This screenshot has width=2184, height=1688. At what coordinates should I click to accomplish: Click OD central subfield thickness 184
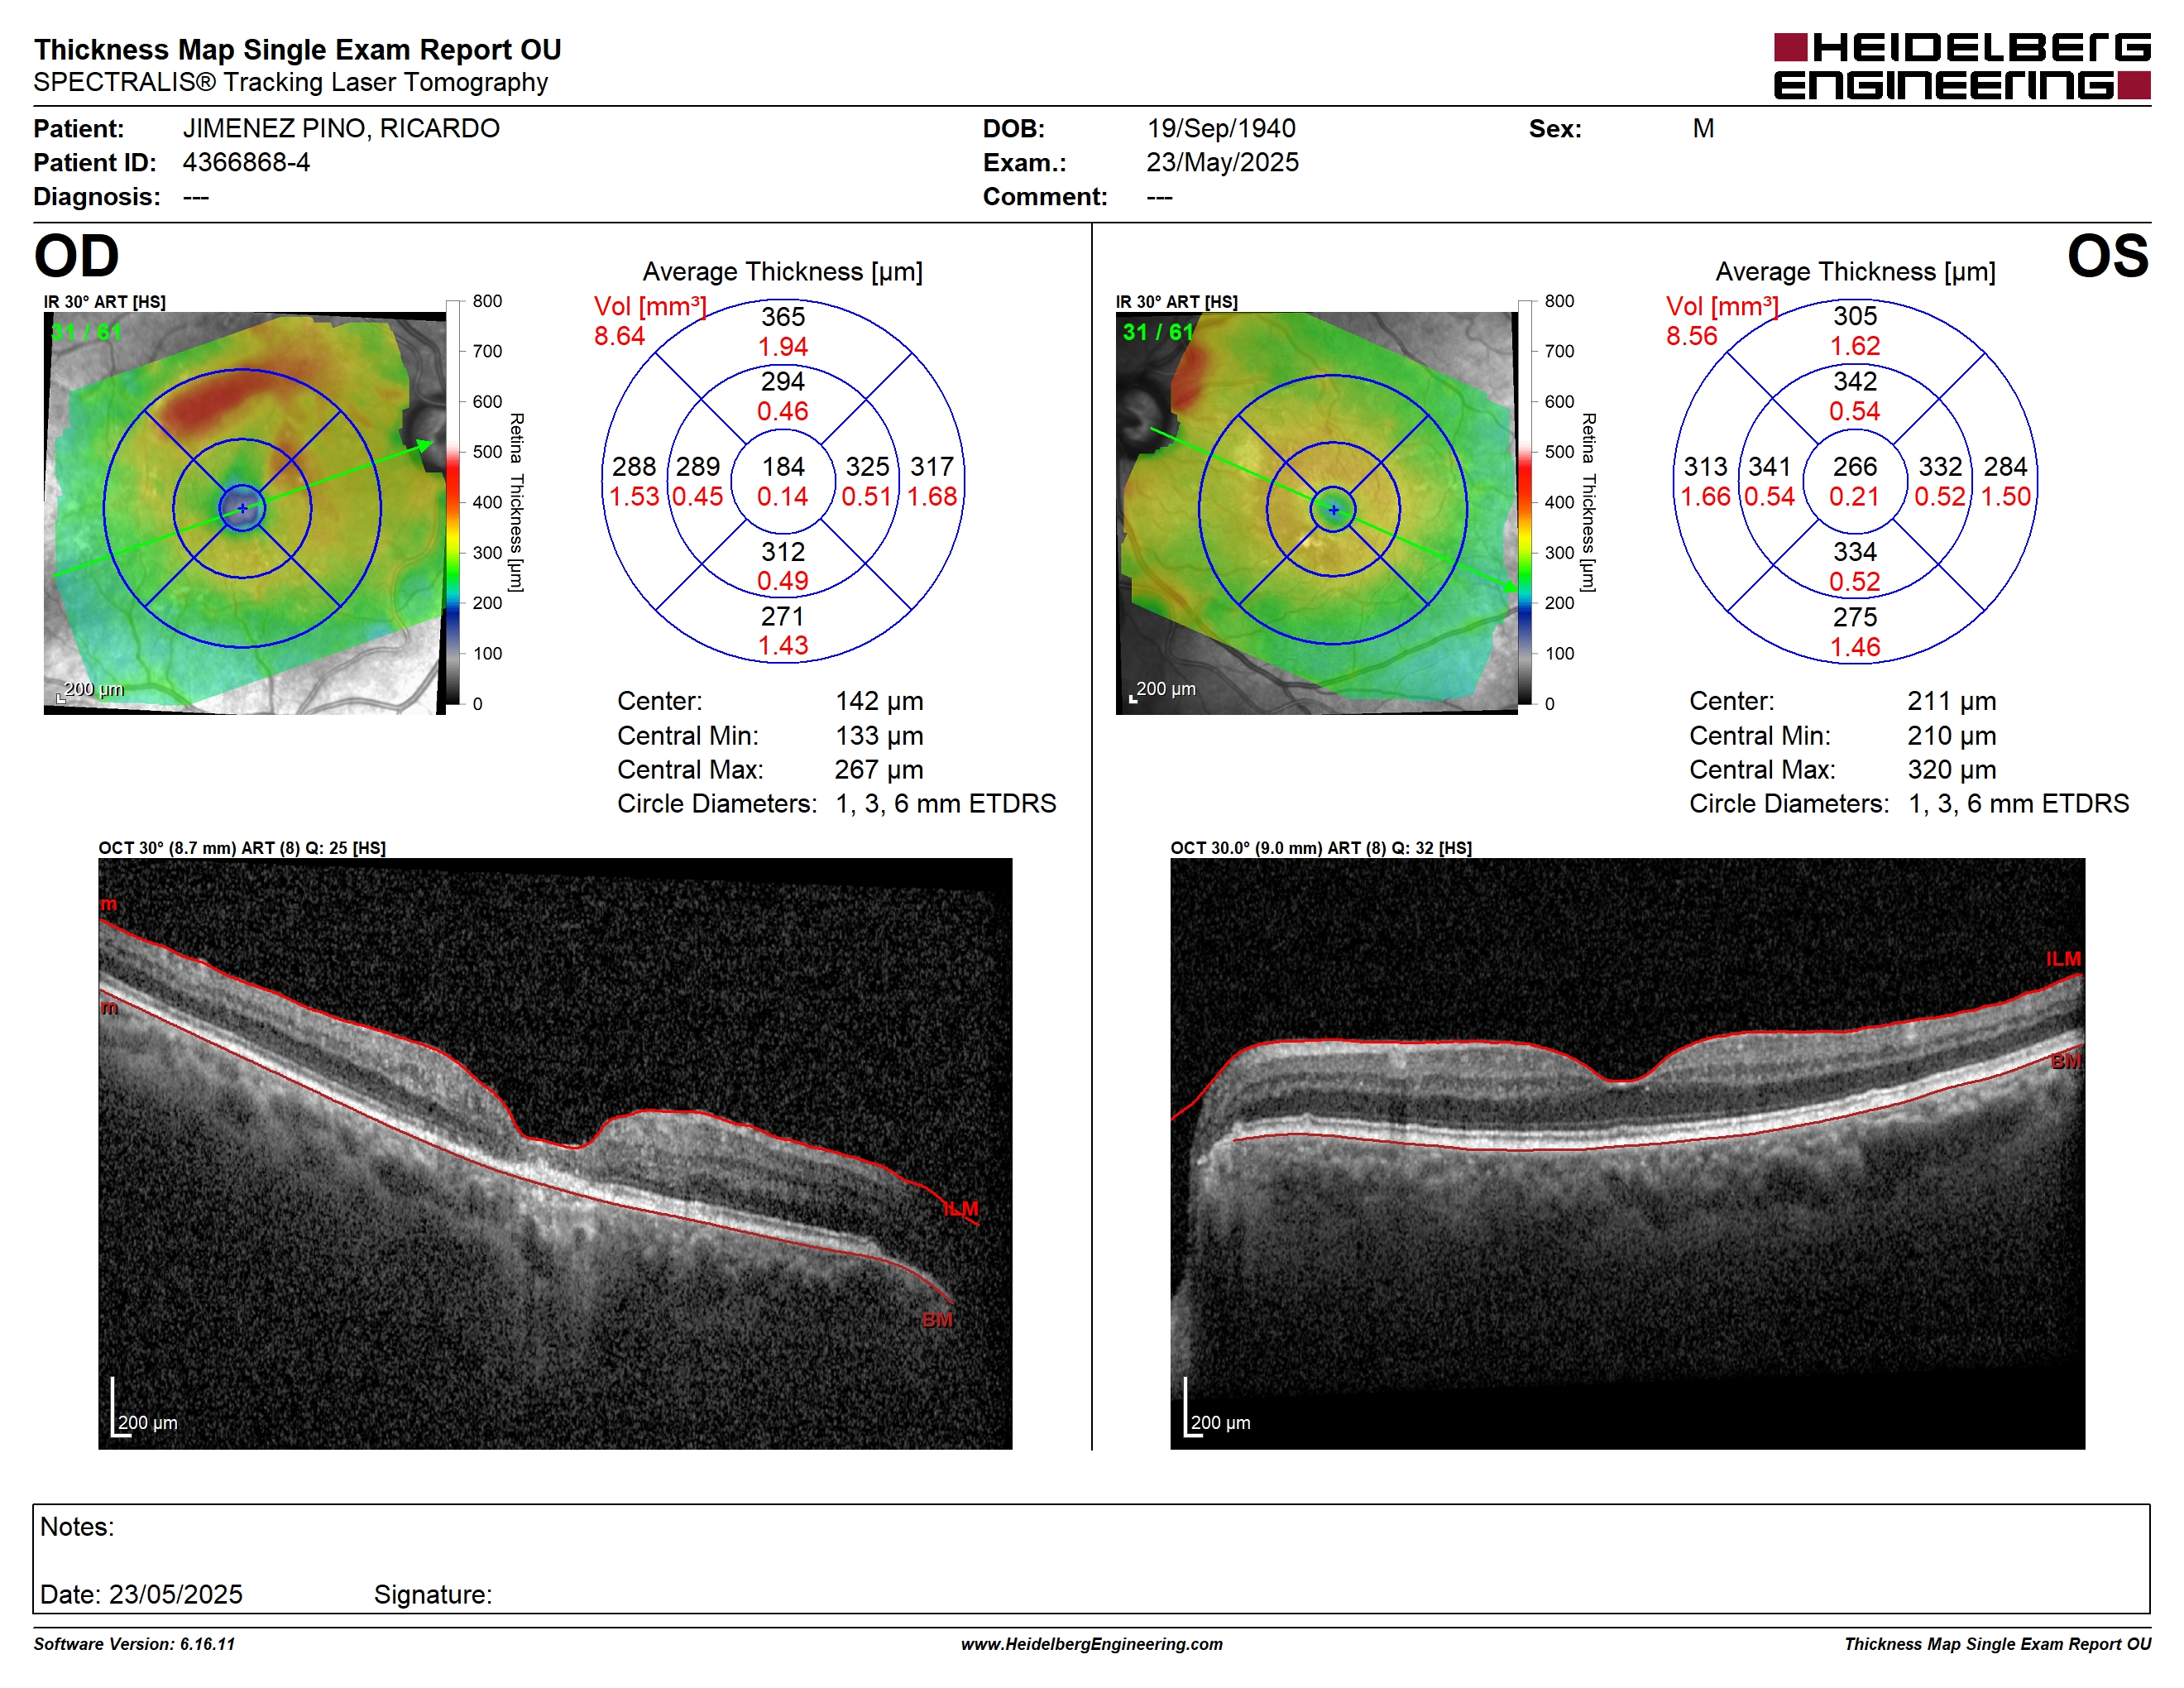(x=783, y=467)
